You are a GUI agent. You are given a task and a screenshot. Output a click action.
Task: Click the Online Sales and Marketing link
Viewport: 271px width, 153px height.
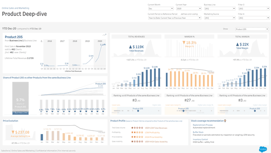16,8
